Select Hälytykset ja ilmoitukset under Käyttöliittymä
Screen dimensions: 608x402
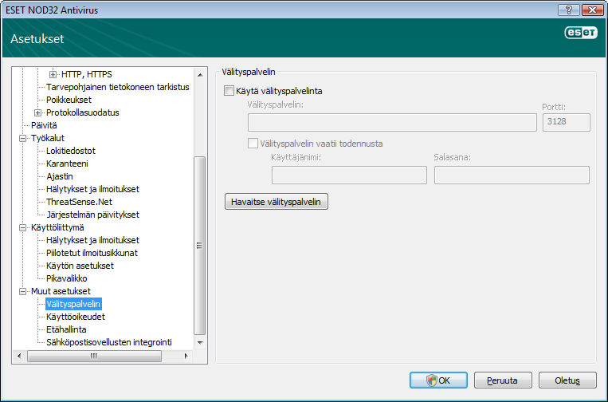click(x=92, y=240)
